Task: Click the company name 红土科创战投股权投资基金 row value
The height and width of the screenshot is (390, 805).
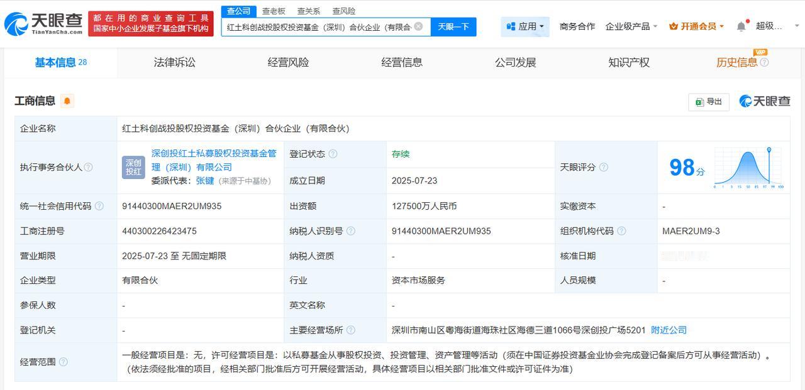Action: coord(236,129)
